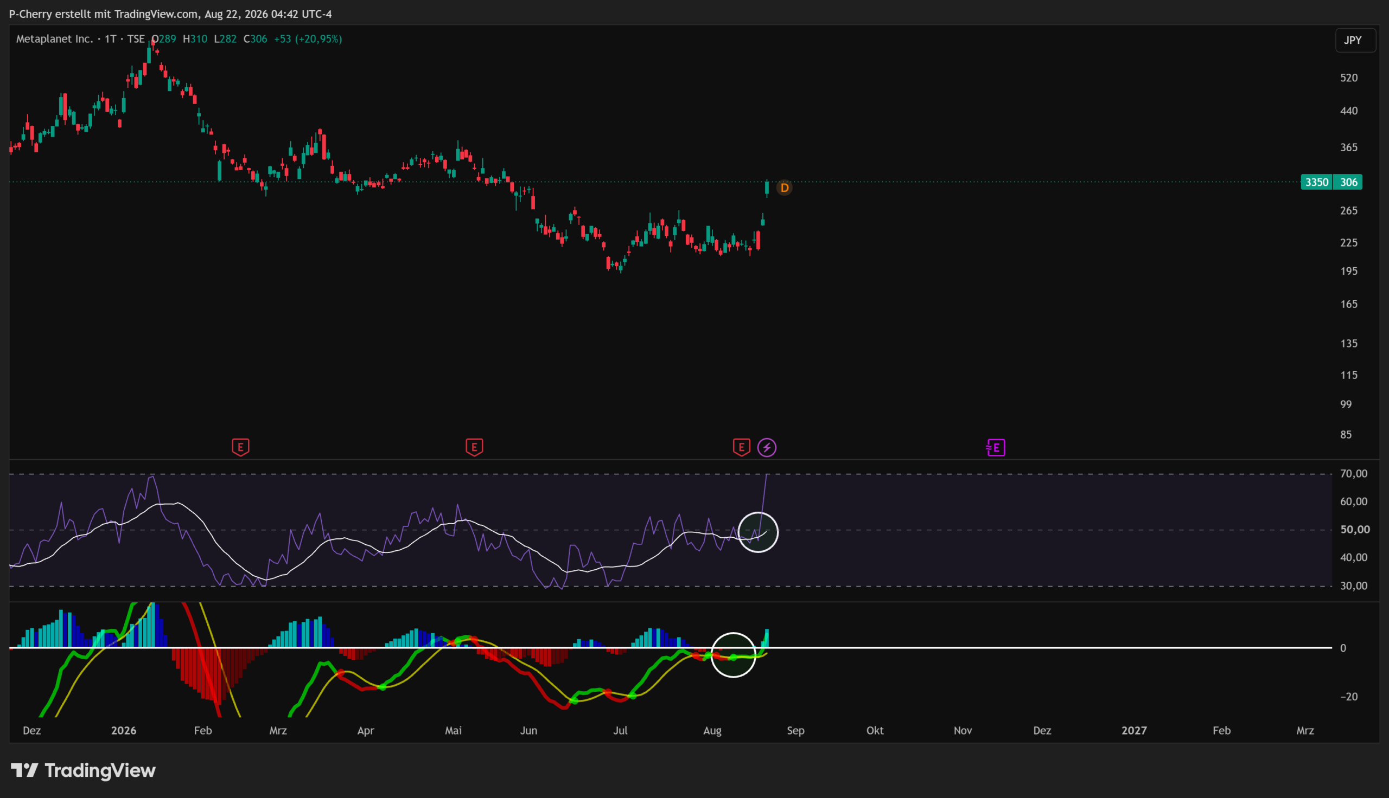This screenshot has width=1389, height=798.
Task: Click the 99 price axis label
Action: [1346, 404]
